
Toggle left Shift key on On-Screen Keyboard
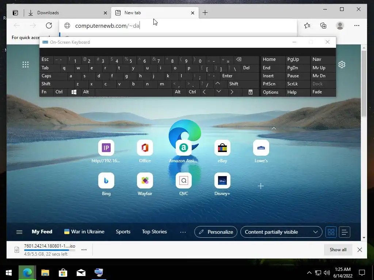(x=57, y=84)
